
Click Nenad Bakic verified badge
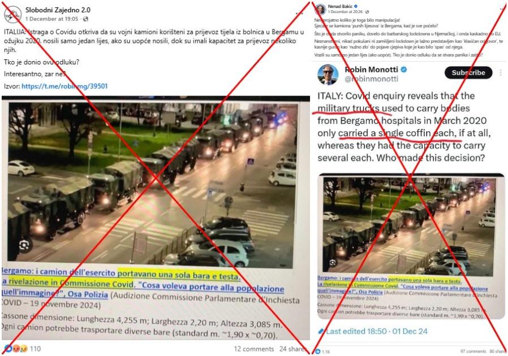(x=356, y=6)
